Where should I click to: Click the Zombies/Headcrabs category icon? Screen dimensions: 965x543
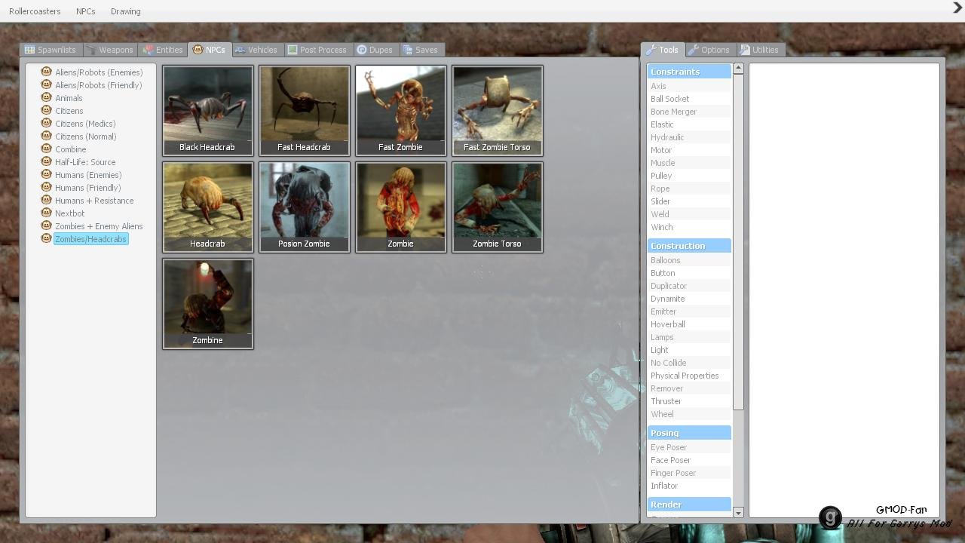coord(46,238)
